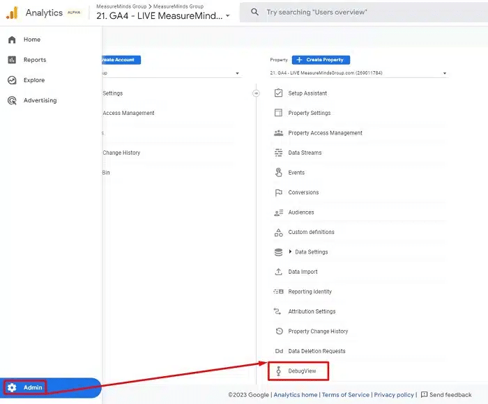
Task: Open the Privacy policy link
Action: point(394,395)
